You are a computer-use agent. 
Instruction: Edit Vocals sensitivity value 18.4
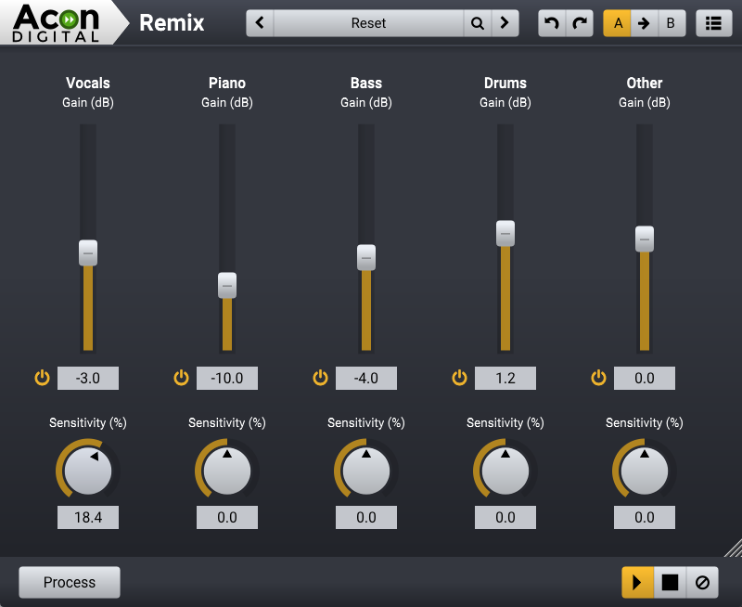(x=88, y=517)
